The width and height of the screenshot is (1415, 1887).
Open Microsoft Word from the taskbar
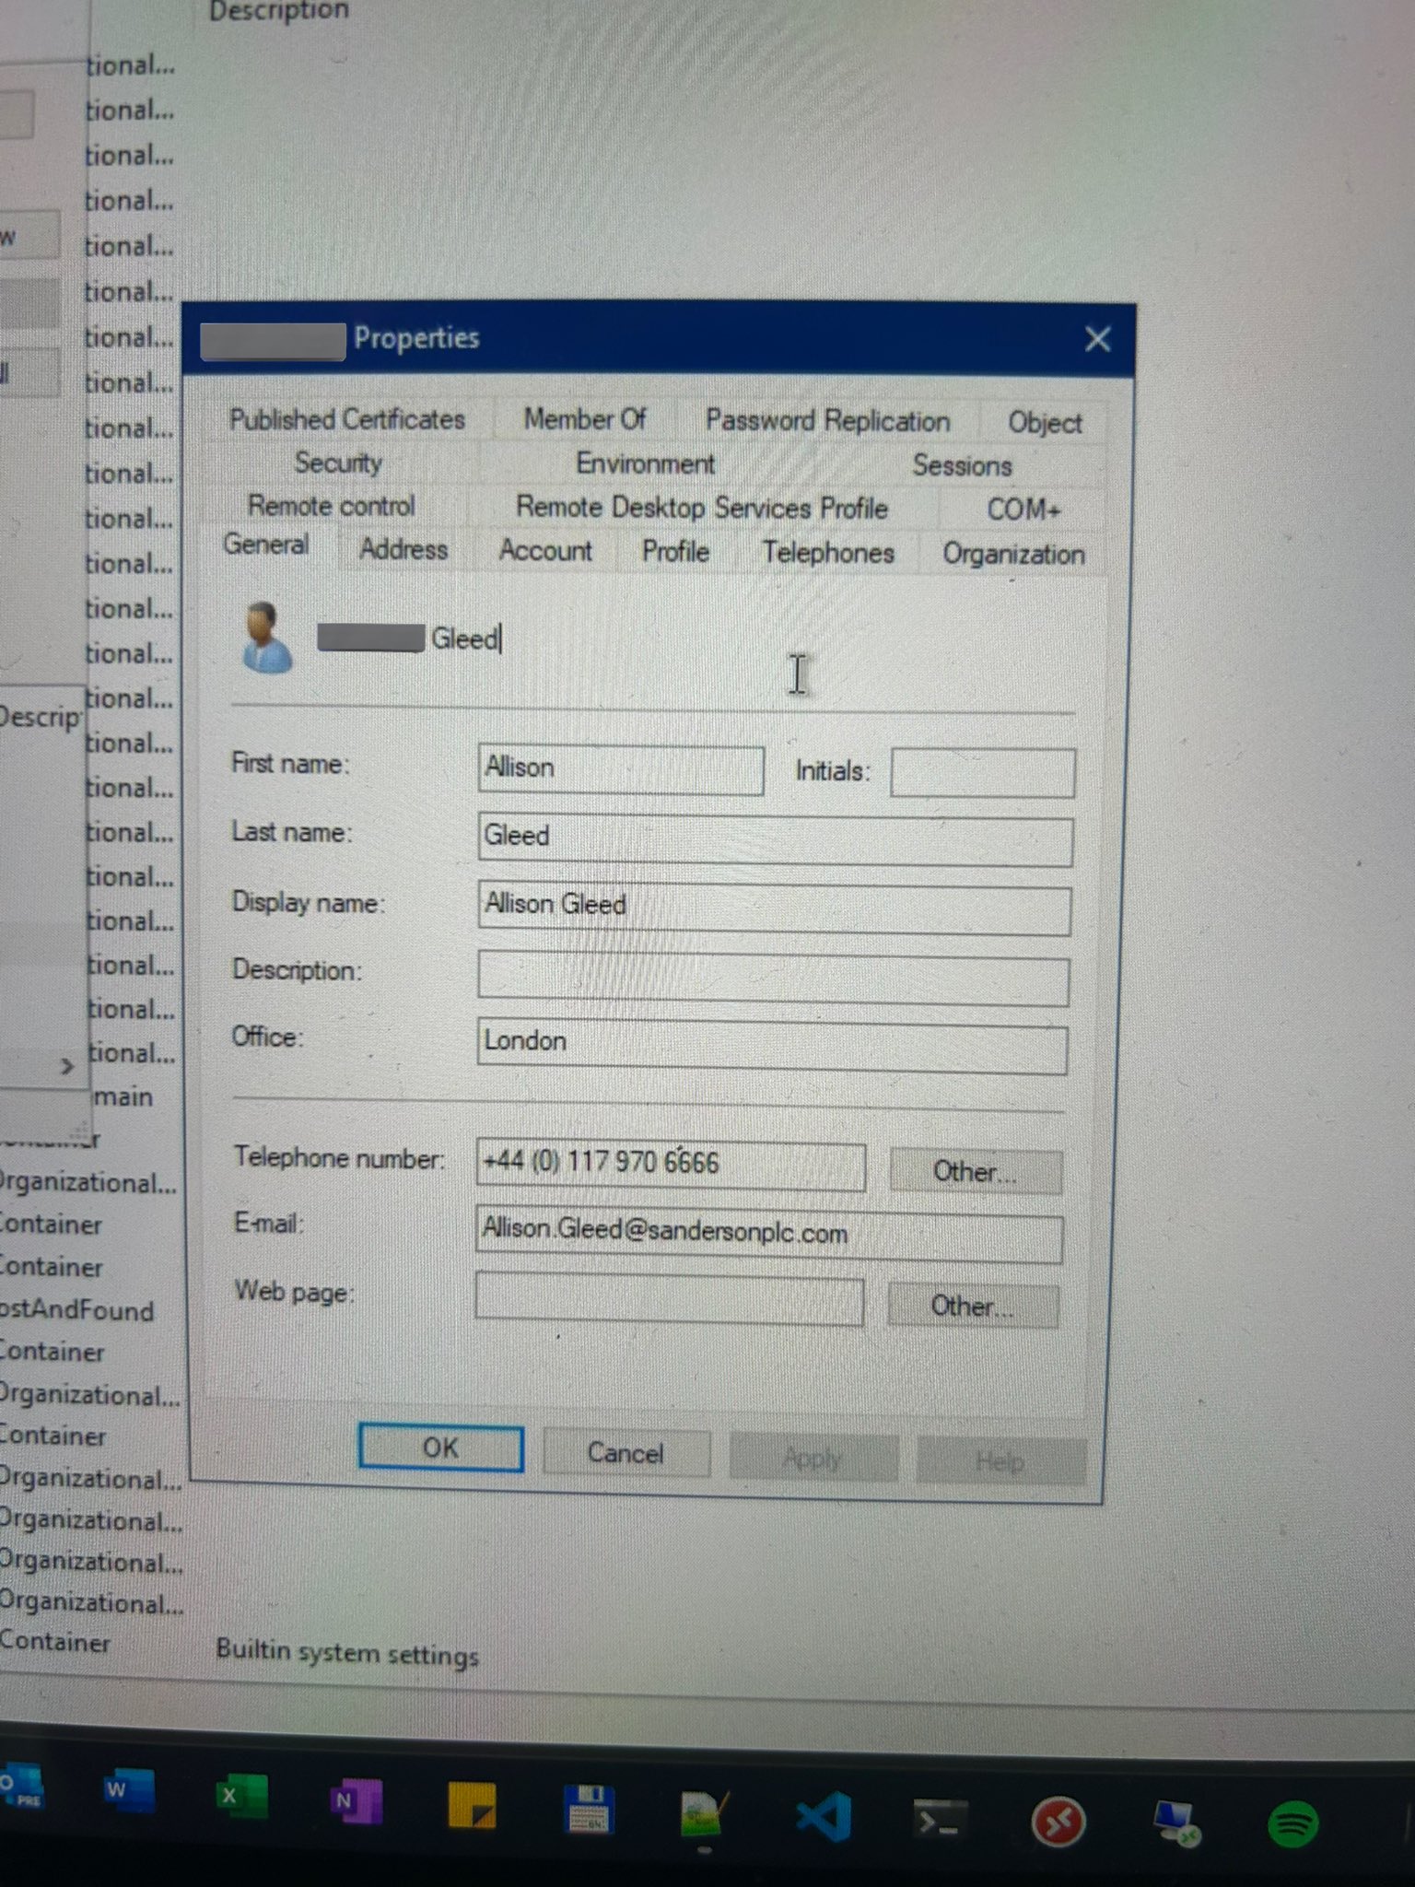pos(128,1791)
